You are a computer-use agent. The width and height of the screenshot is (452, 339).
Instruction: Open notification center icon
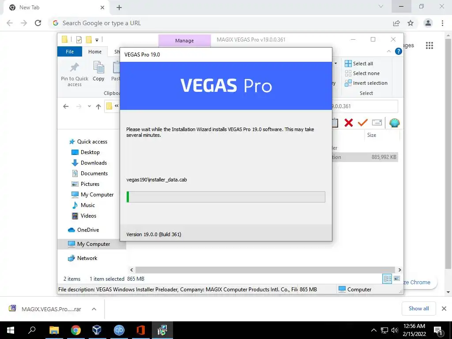tap(438, 330)
